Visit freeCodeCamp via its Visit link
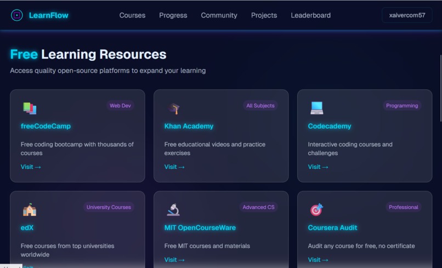The image size is (442, 268). (x=31, y=167)
